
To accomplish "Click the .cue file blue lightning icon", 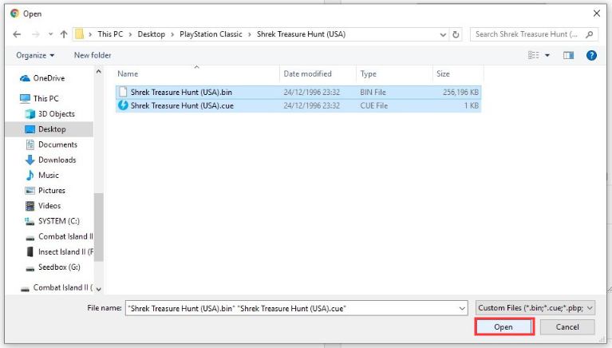I will [x=123, y=105].
